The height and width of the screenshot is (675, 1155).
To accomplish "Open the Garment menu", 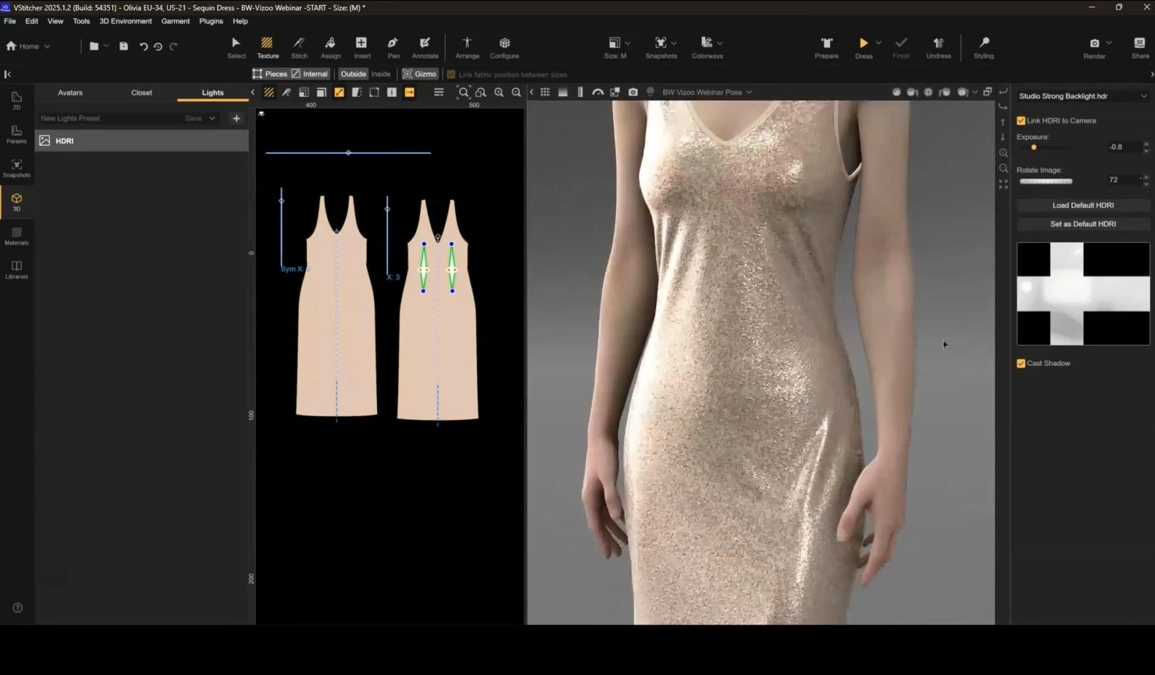I will click(x=175, y=21).
